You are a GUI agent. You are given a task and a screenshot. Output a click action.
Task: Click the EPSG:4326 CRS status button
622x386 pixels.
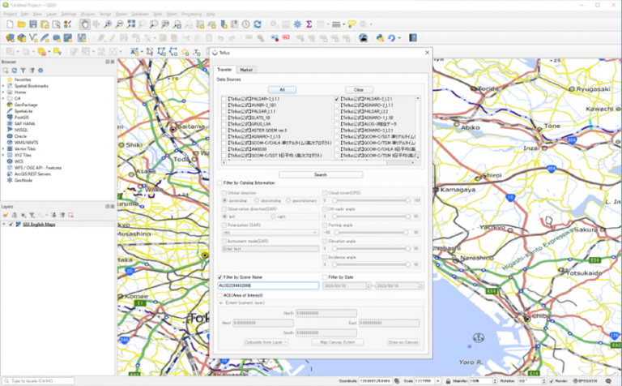[x=586, y=381]
